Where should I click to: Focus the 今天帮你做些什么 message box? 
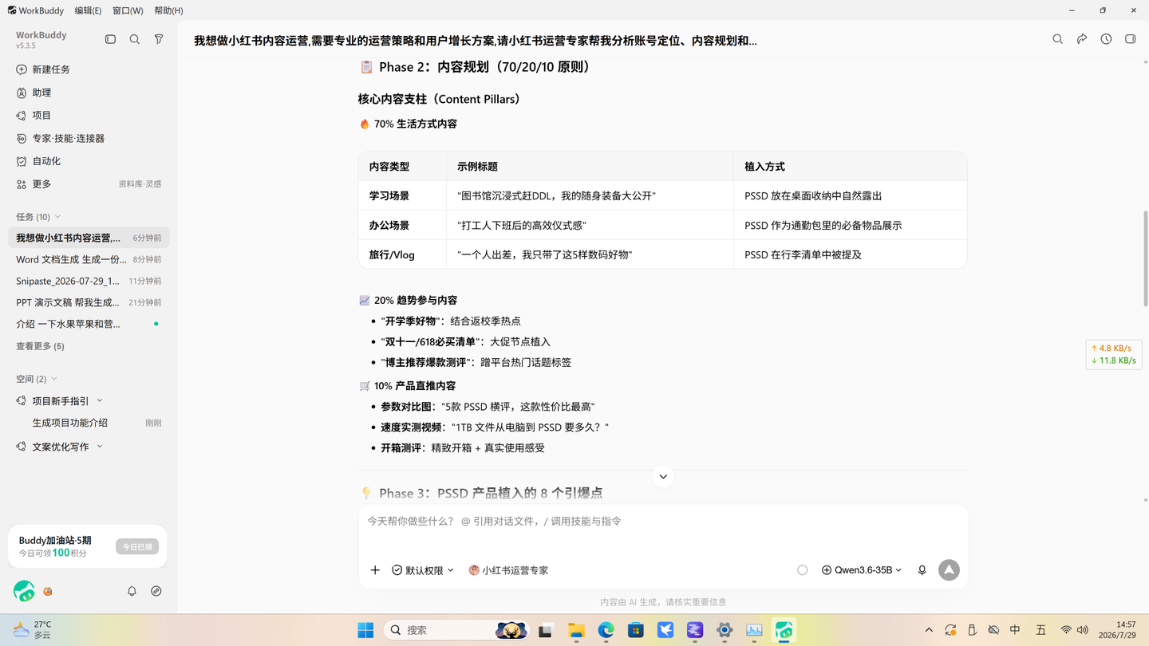coord(663,522)
